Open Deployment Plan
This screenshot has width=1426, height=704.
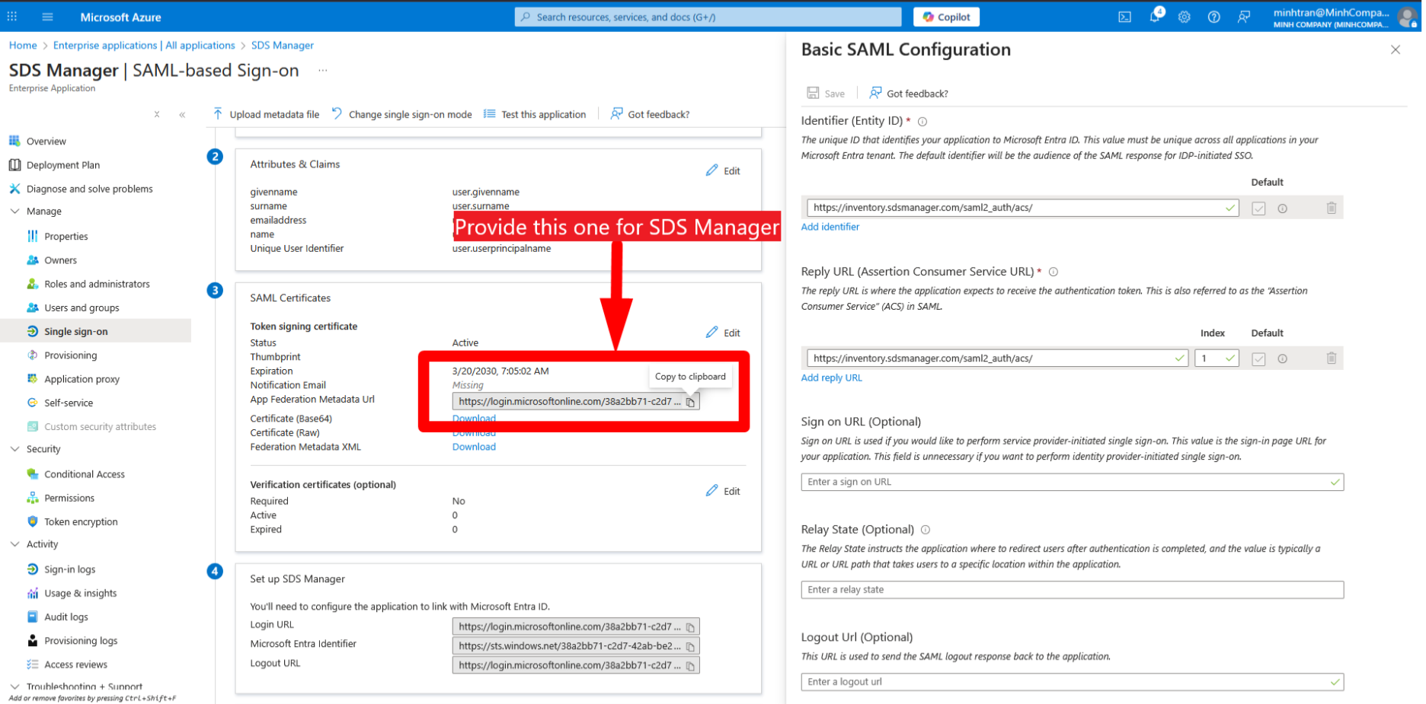click(x=63, y=165)
